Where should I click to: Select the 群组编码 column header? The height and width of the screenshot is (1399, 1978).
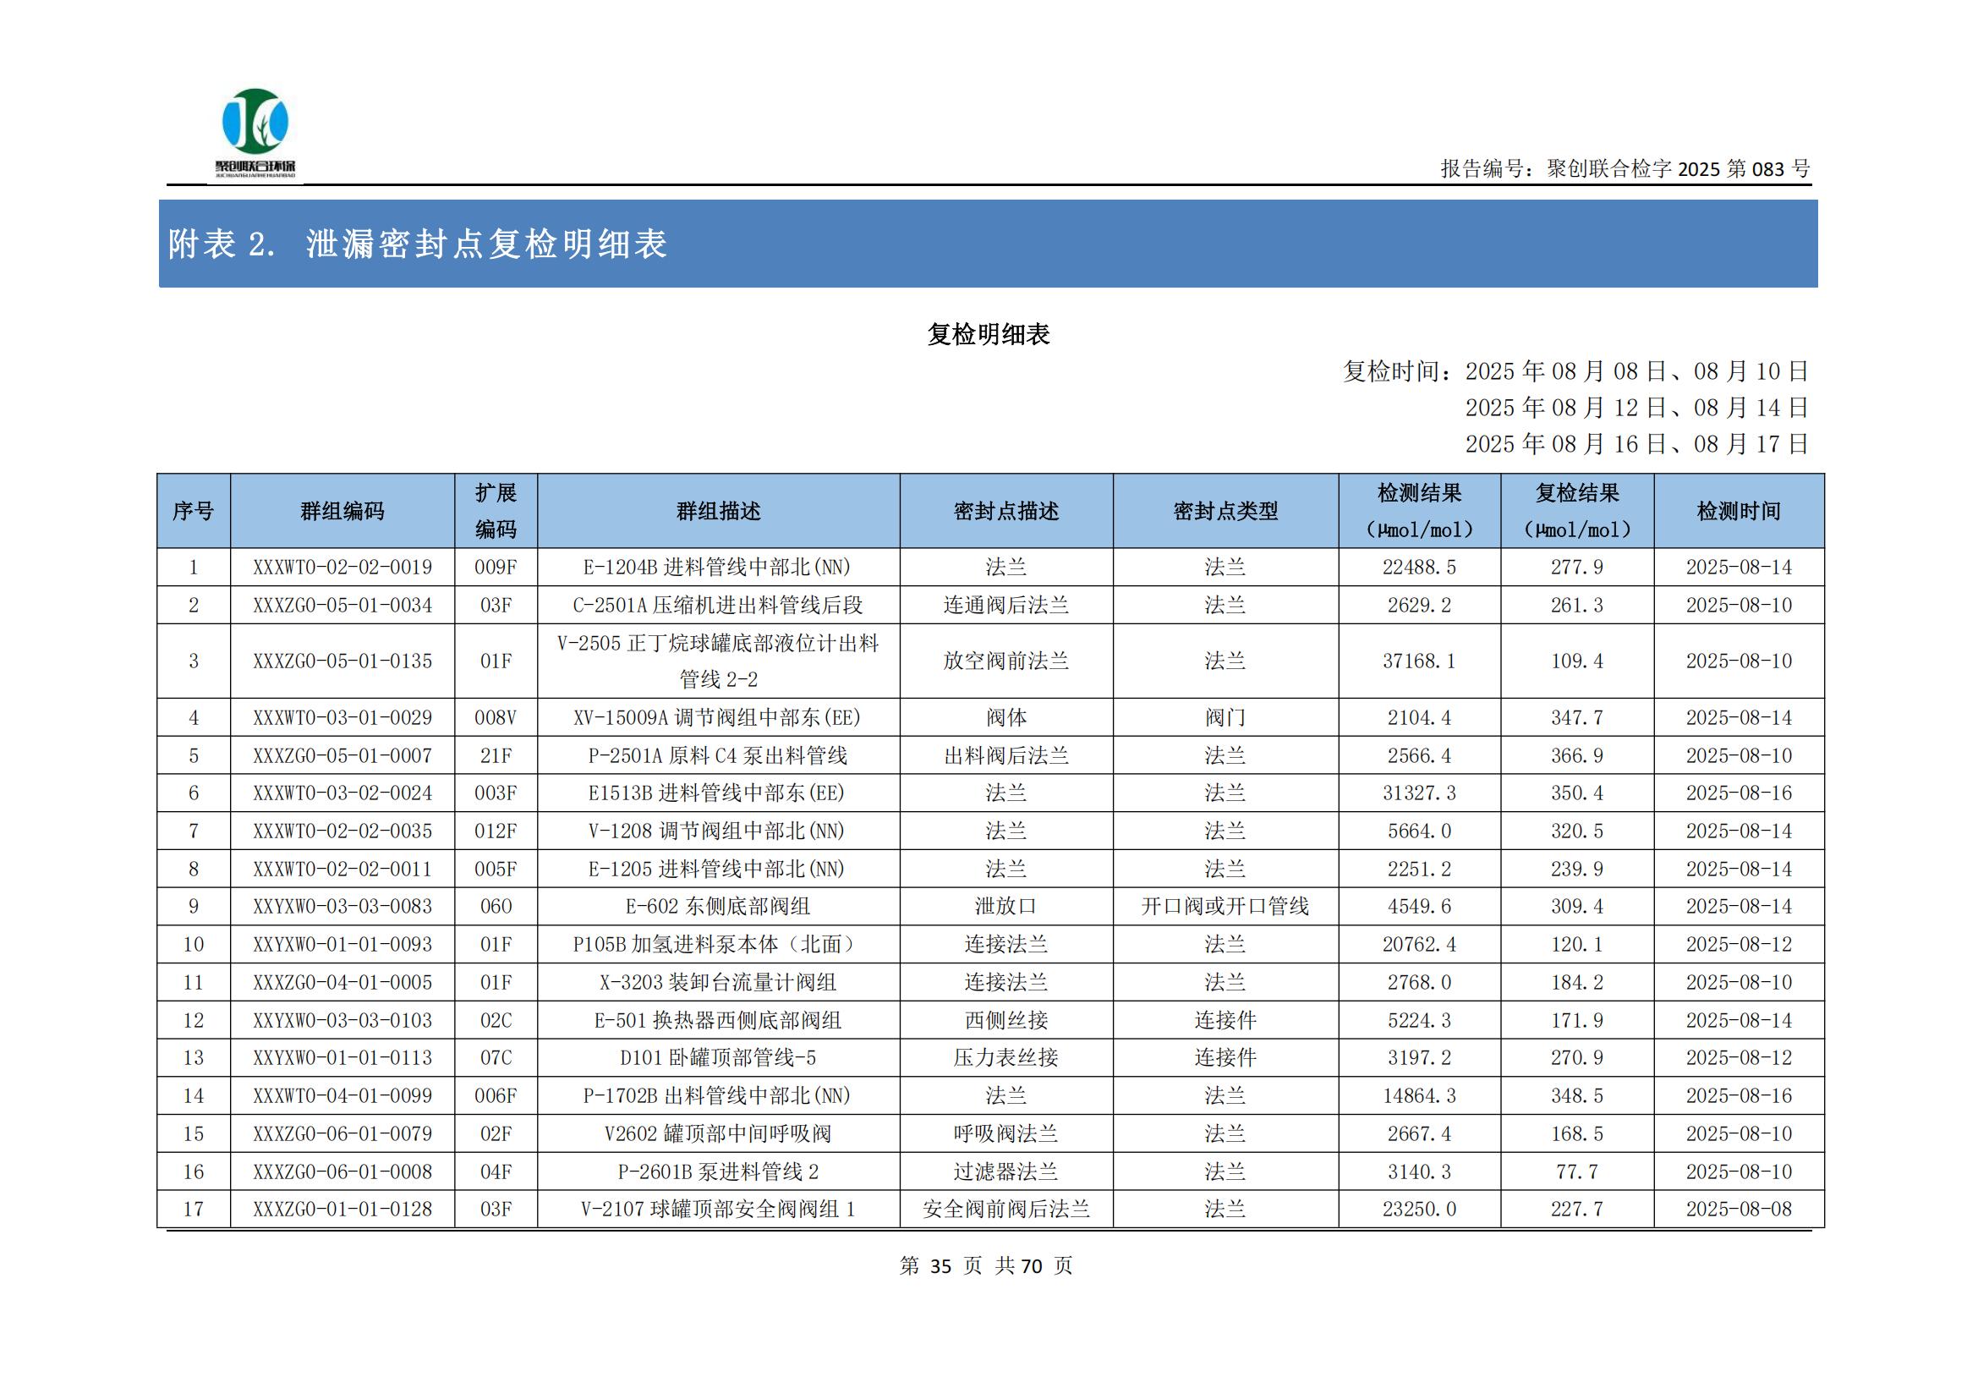(x=342, y=511)
